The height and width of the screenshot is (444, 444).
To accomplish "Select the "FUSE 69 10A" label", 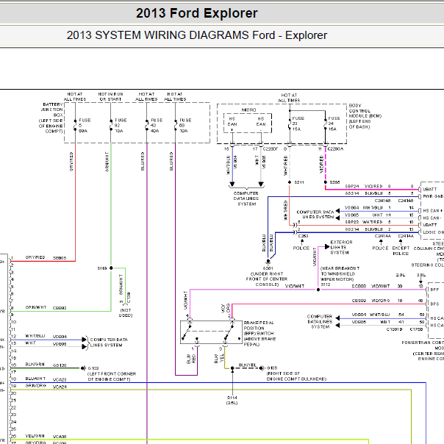I will click(185, 126).
